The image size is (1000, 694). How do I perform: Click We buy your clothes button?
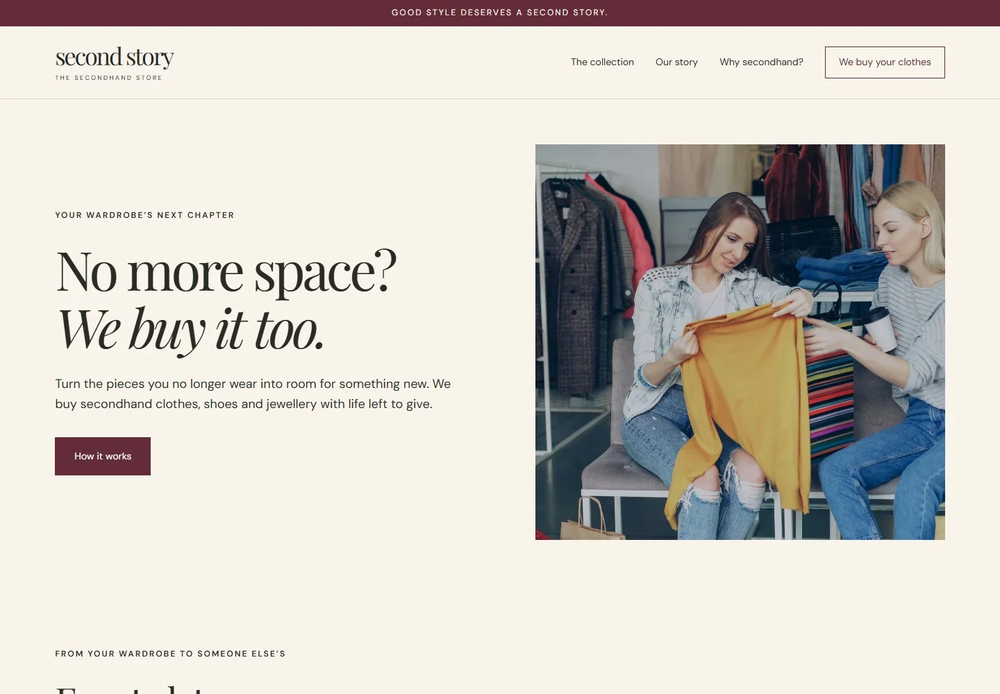pyautogui.click(x=885, y=62)
